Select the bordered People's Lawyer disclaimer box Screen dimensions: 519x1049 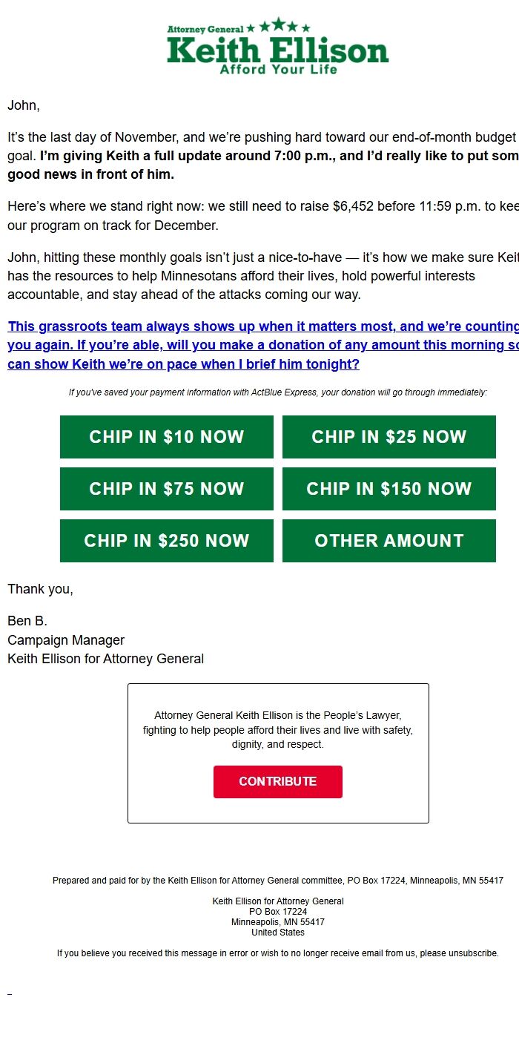coord(278,752)
